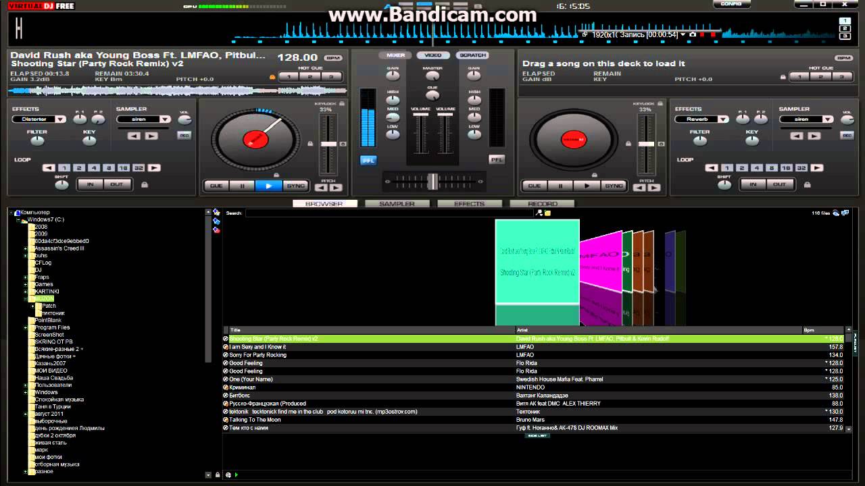Play the left deck track
865x486 pixels.
(x=268, y=186)
